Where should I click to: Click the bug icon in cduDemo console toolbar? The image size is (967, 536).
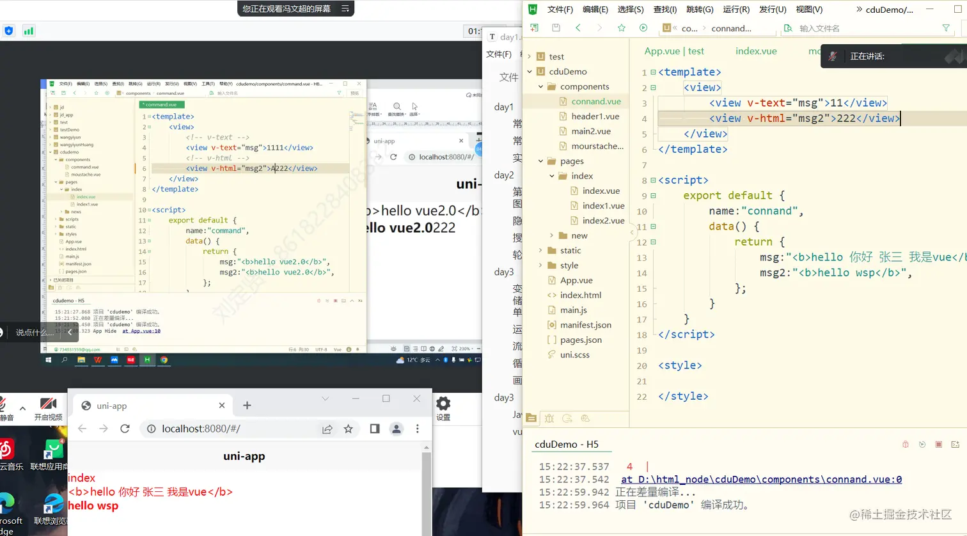906,444
